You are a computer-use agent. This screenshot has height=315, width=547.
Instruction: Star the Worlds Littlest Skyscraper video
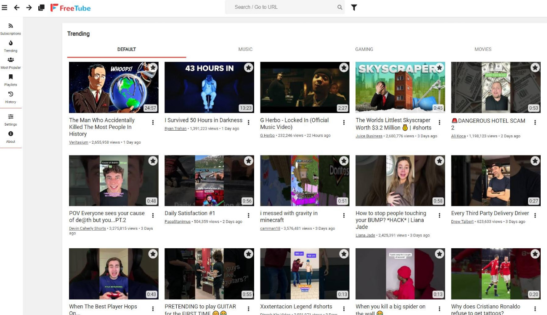(440, 67)
